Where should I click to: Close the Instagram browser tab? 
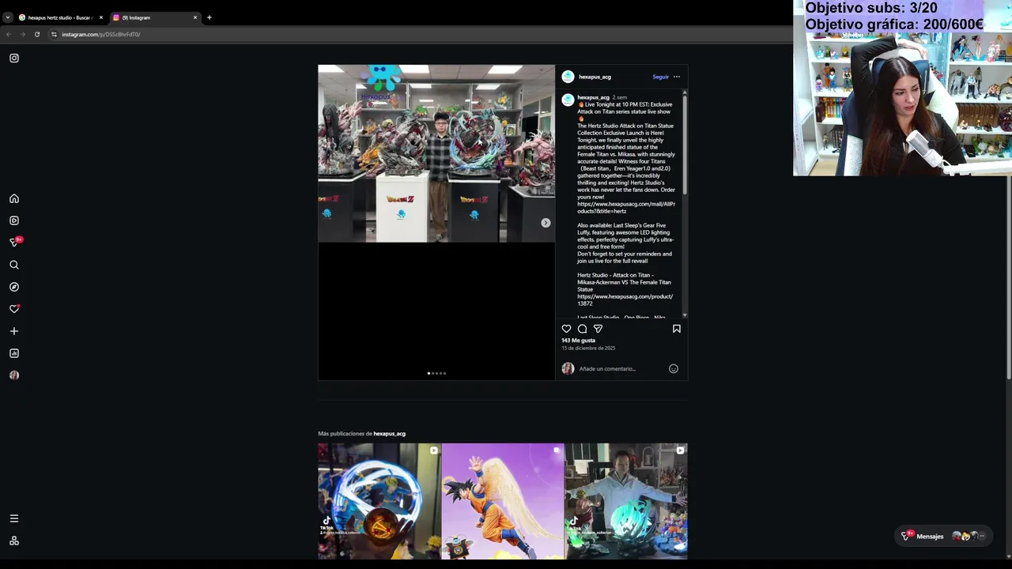(x=195, y=17)
